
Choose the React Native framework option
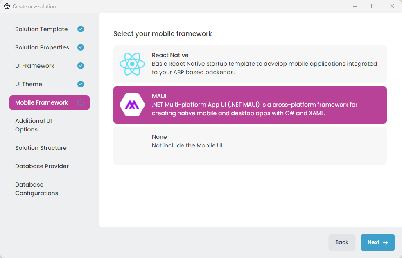[250, 64]
